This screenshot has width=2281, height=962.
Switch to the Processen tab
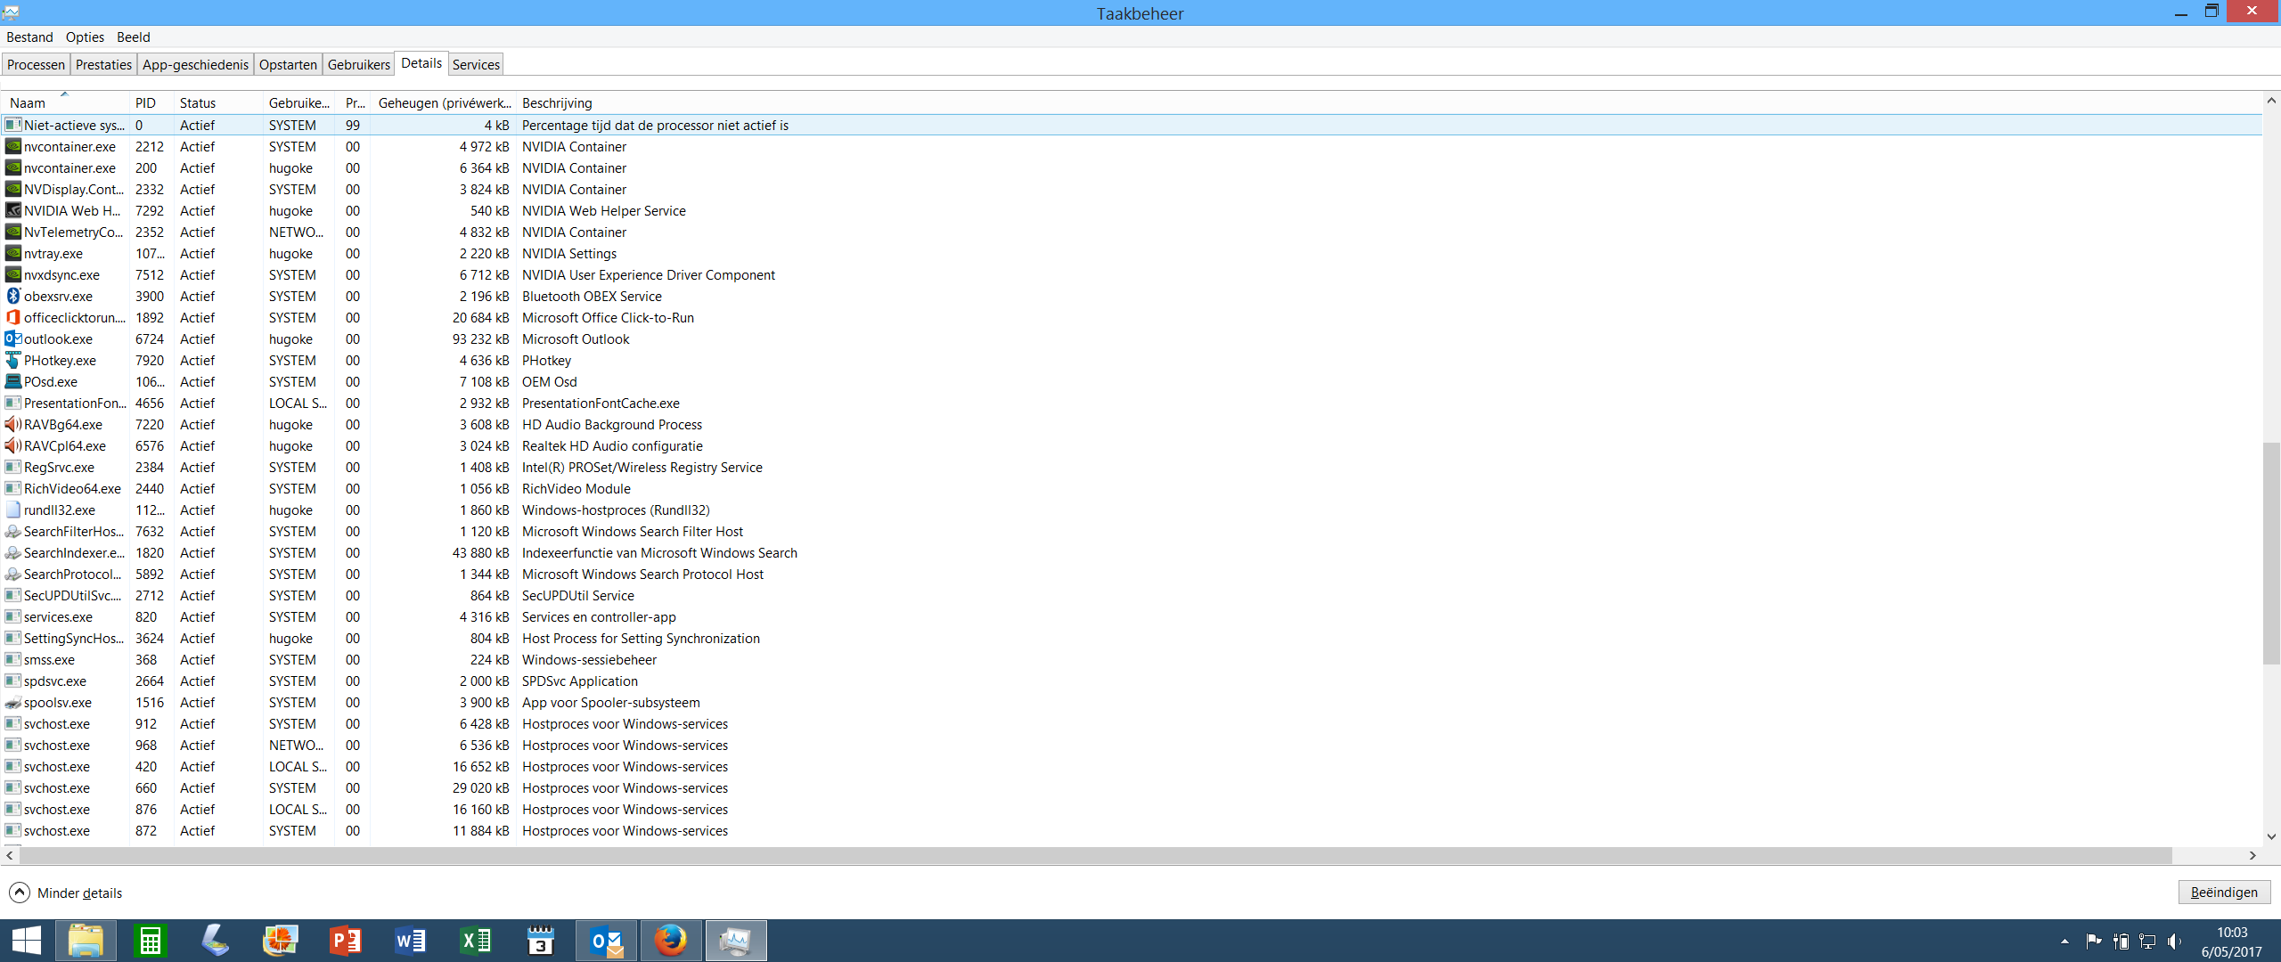click(36, 64)
